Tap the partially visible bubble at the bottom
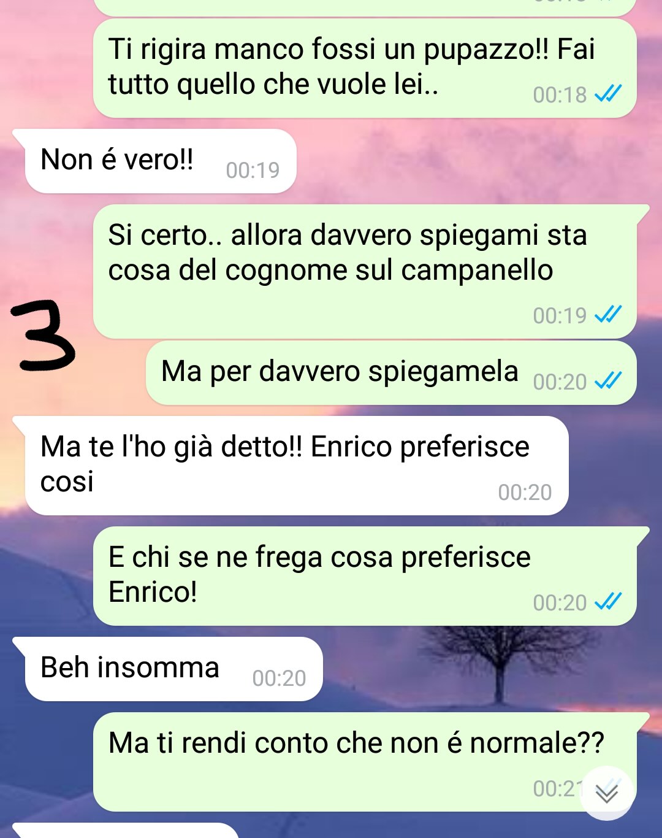This screenshot has height=838, width=662. pos(126,831)
